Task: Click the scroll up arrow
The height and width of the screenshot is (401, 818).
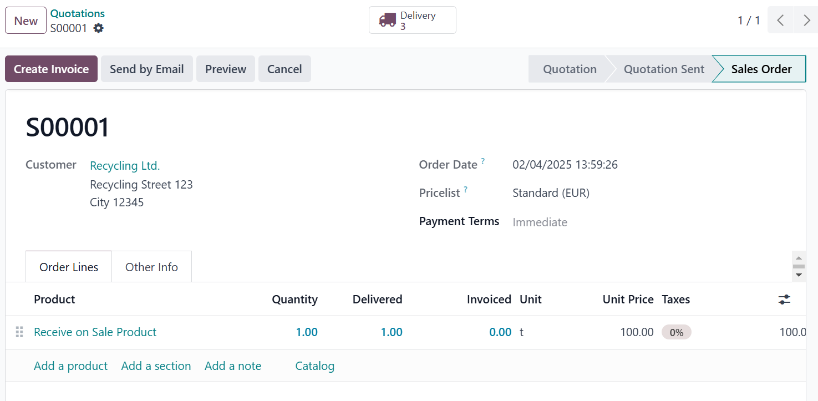Action: (799, 258)
